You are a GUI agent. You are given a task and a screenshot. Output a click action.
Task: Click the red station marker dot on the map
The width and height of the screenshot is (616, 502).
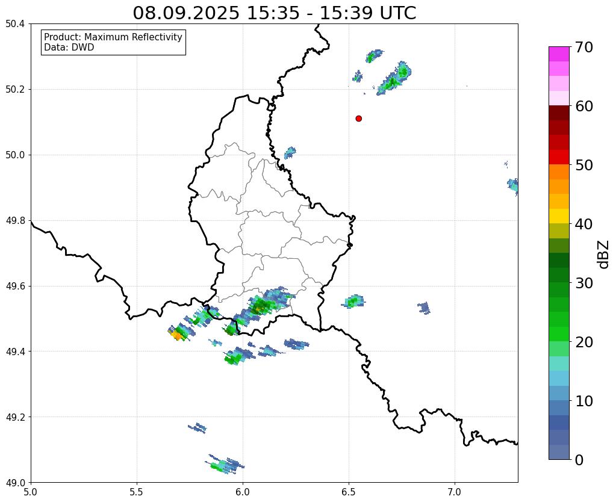coord(358,119)
